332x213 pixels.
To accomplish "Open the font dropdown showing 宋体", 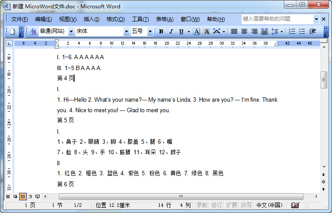I will click(126, 32).
